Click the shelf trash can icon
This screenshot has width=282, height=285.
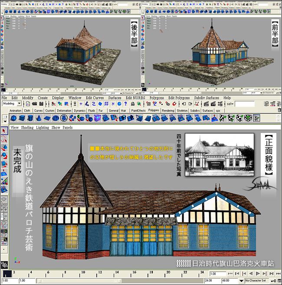(279, 110)
